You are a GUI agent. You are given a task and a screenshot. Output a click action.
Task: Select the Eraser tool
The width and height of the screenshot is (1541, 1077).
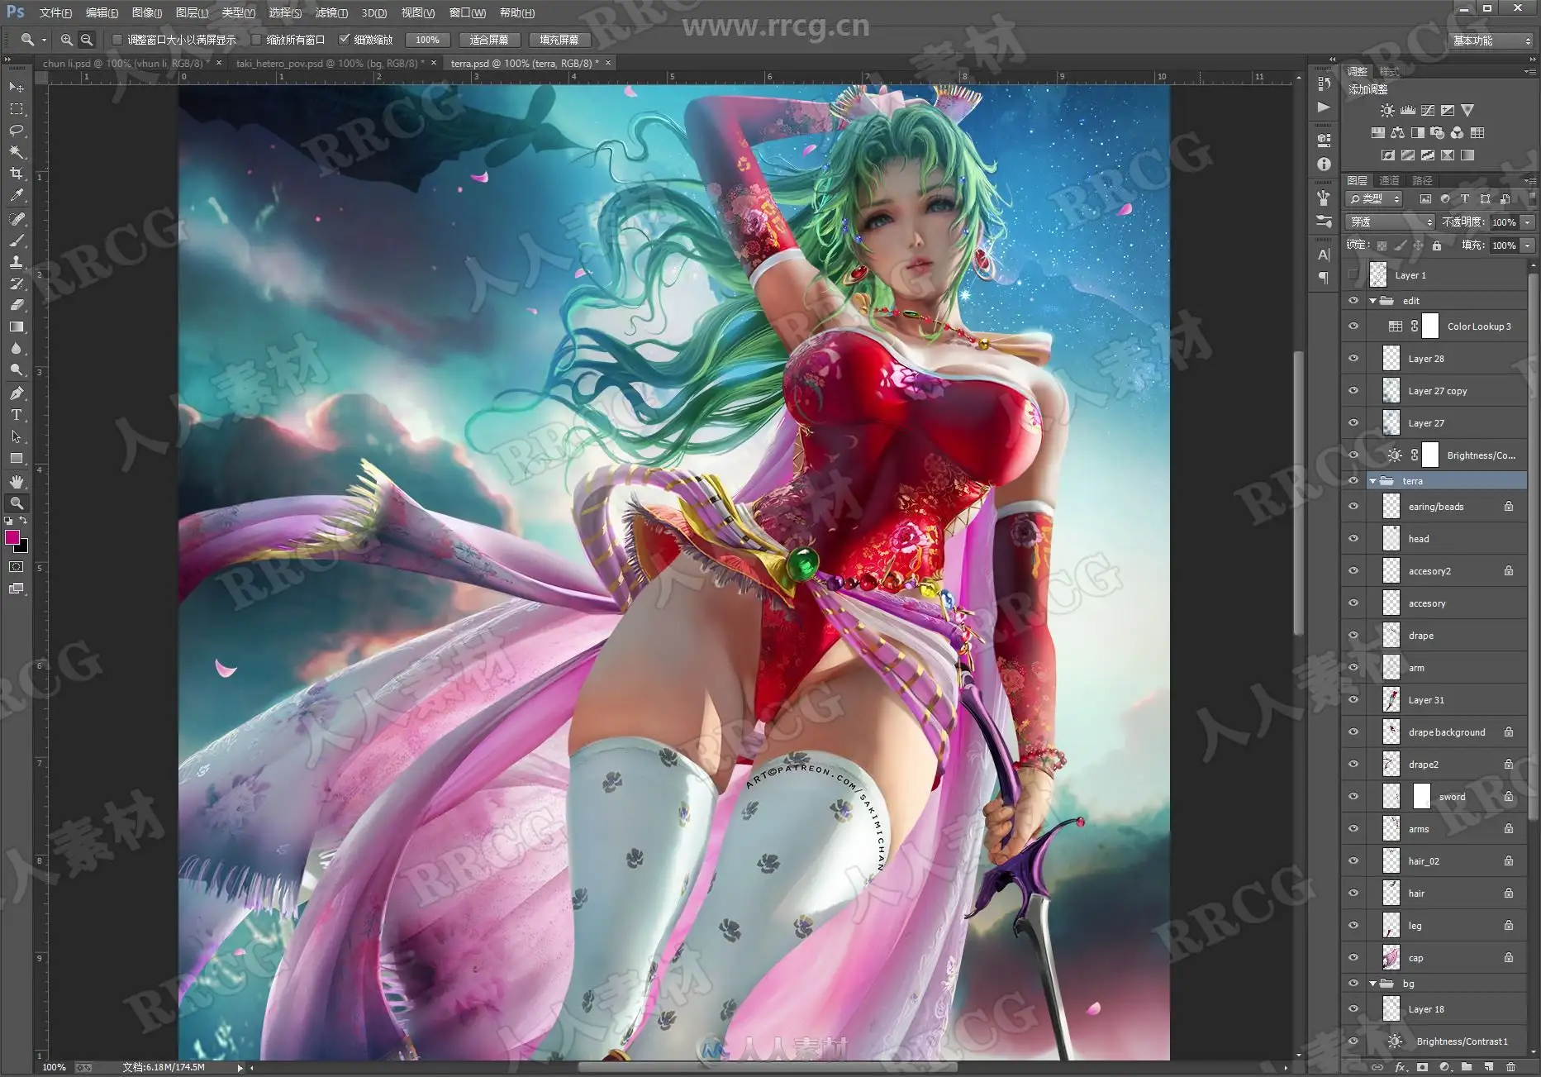coord(16,305)
